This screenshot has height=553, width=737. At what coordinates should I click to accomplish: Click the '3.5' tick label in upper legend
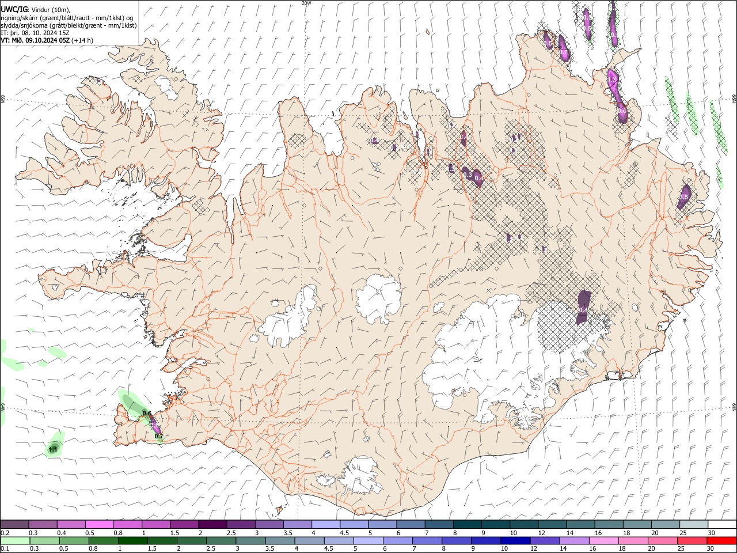[288, 533]
